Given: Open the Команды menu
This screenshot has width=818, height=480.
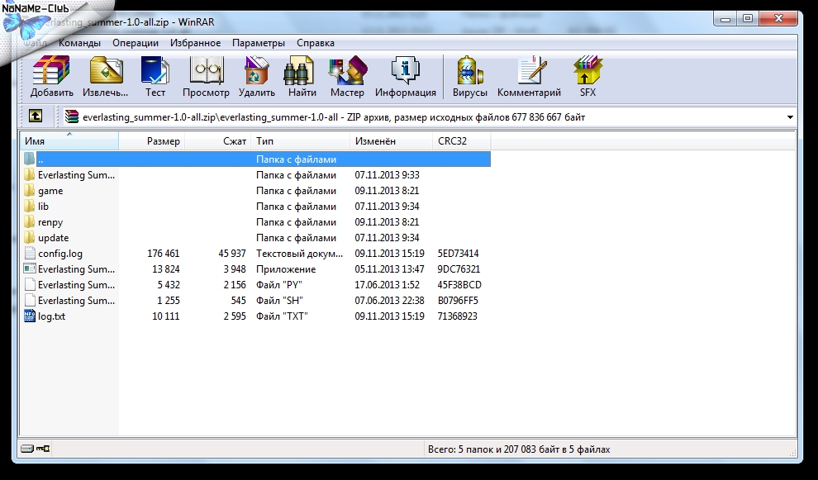Looking at the screenshot, I should pyautogui.click(x=79, y=43).
